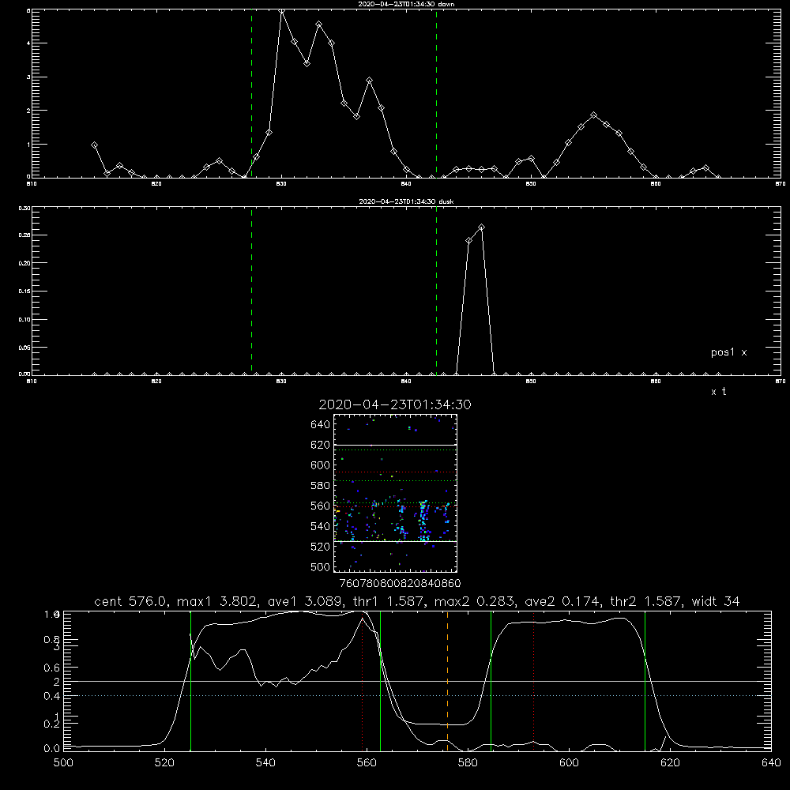Select the highest peak diamond in dawn plot
Viewport: 790px width, 790px height.
282,11
